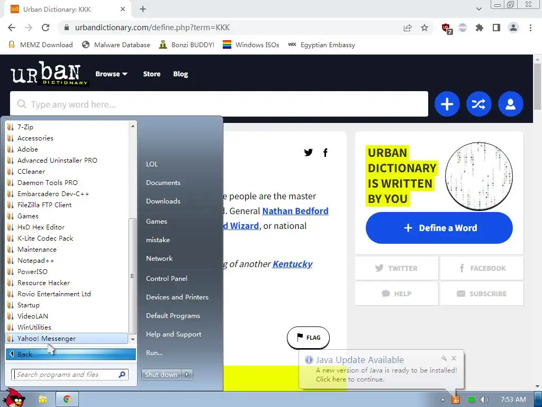Share definition via the Facebook f icon

pos(326,153)
